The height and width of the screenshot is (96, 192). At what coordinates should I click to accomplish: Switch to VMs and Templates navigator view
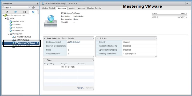tap(16, 12)
